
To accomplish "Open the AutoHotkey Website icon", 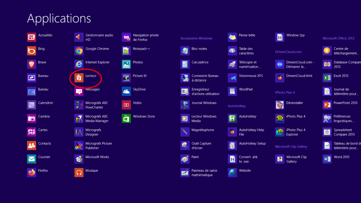I will point(233,173).
